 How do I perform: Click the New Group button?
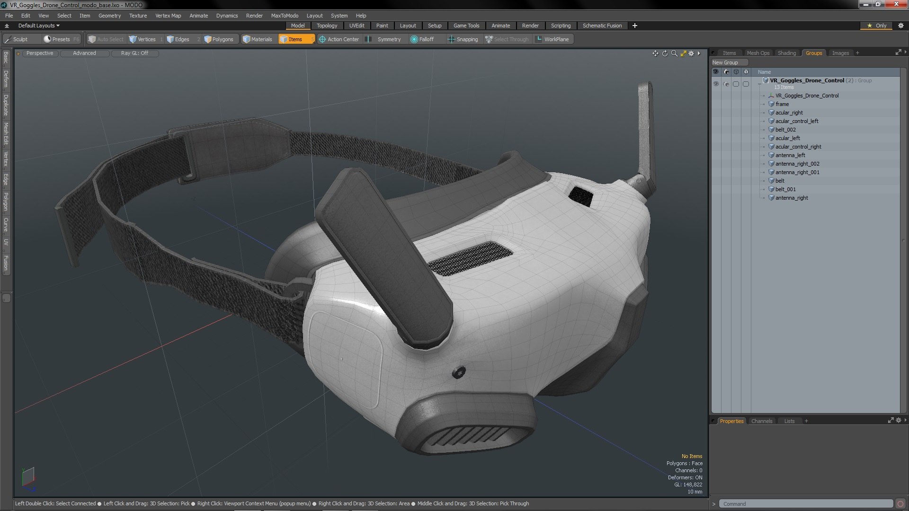point(727,62)
